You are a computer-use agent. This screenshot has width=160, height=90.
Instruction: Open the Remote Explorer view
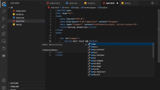[x=4, y=41]
